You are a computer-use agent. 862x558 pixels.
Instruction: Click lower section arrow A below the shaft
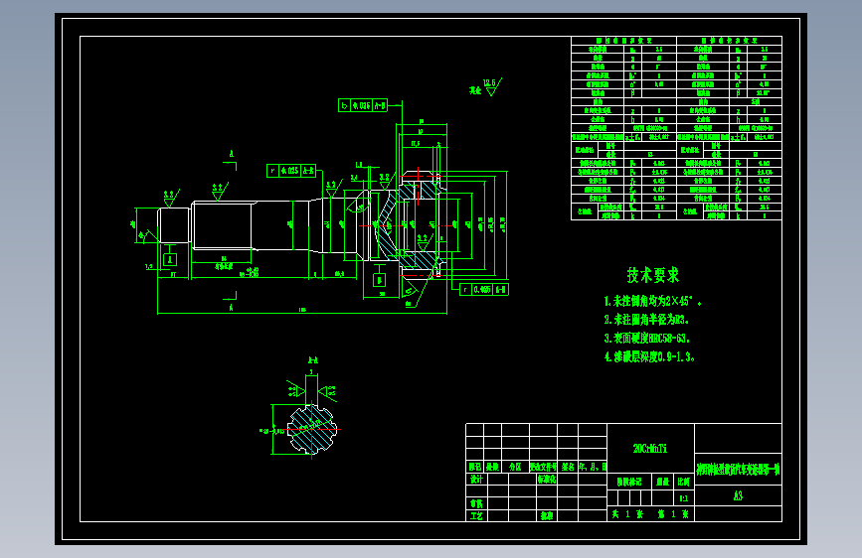pyautogui.click(x=231, y=303)
